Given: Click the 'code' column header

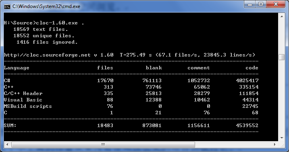Looking at the screenshot, I should click(x=252, y=68).
